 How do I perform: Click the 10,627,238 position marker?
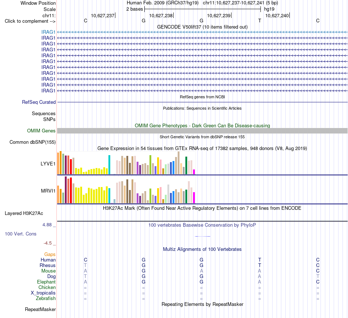[161, 15]
